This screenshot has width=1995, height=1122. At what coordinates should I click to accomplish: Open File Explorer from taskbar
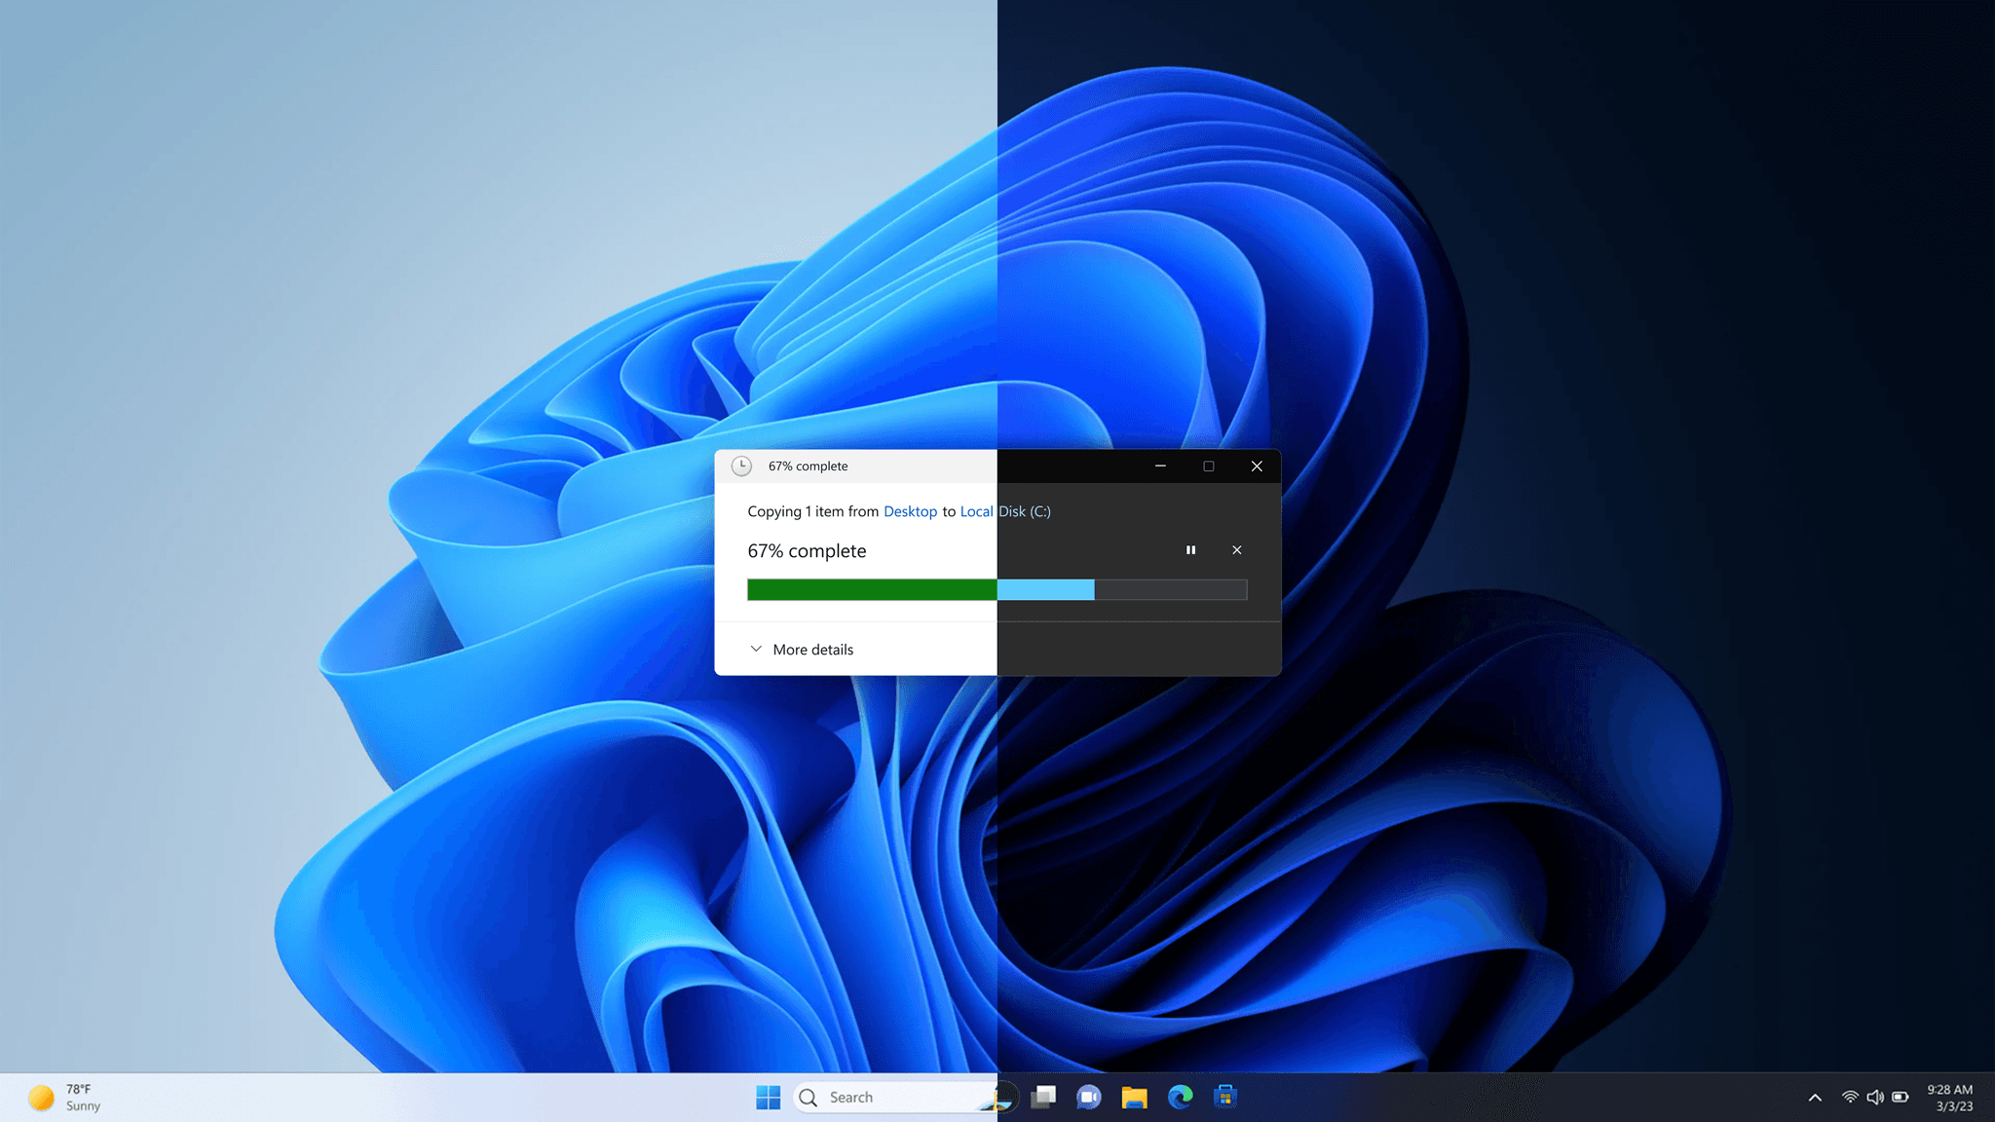pos(1134,1098)
